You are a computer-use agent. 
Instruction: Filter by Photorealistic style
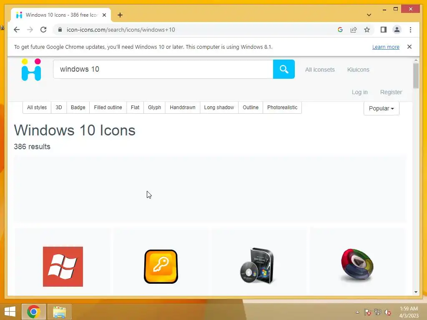282,107
